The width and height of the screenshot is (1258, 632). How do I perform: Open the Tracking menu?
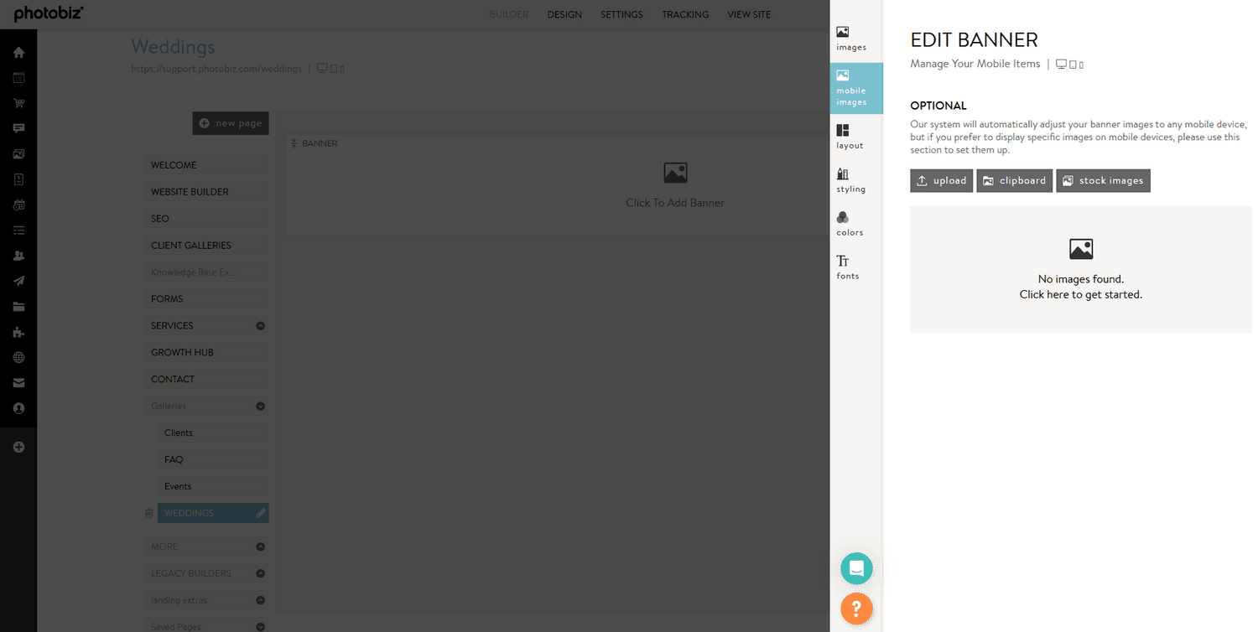(x=684, y=14)
